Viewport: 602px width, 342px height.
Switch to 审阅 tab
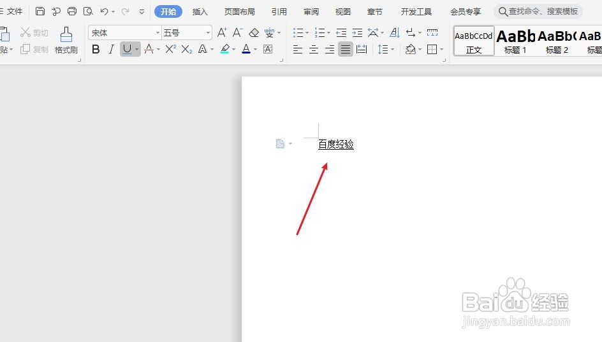[x=311, y=11]
